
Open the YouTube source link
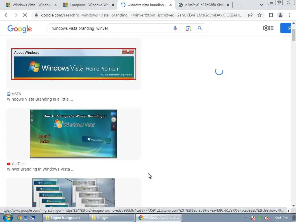point(16,164)
